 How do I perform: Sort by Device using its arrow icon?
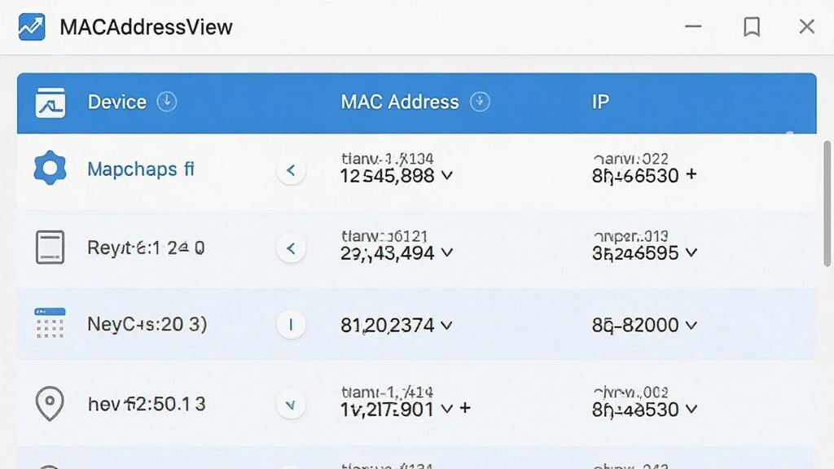tap(167, 101)
